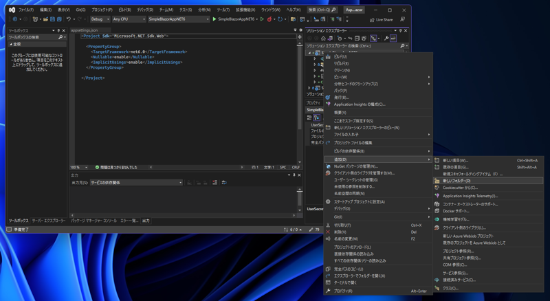Select クラス(C)... in submenu
This screenshot has height=301, width=550.
tap(488, 289)
